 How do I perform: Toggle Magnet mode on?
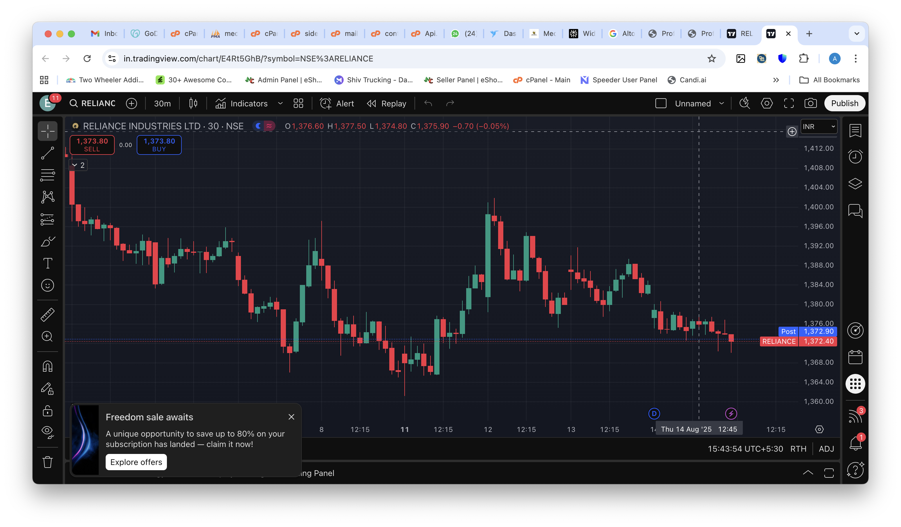click(x=48, y=366)
